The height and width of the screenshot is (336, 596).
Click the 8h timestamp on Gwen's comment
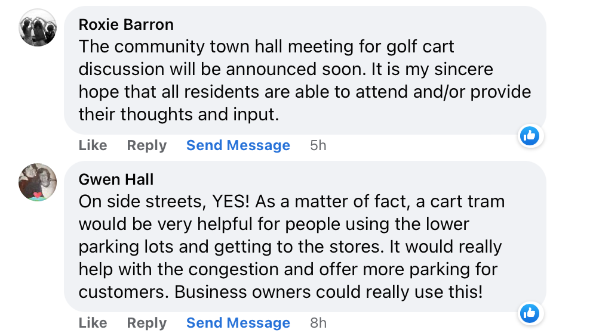[x=318, y=323]
